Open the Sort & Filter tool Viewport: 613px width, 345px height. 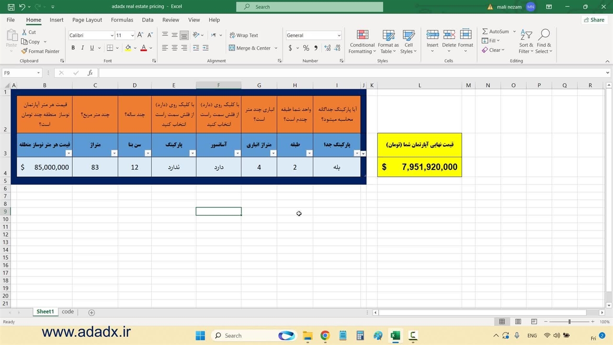(526, 36)
